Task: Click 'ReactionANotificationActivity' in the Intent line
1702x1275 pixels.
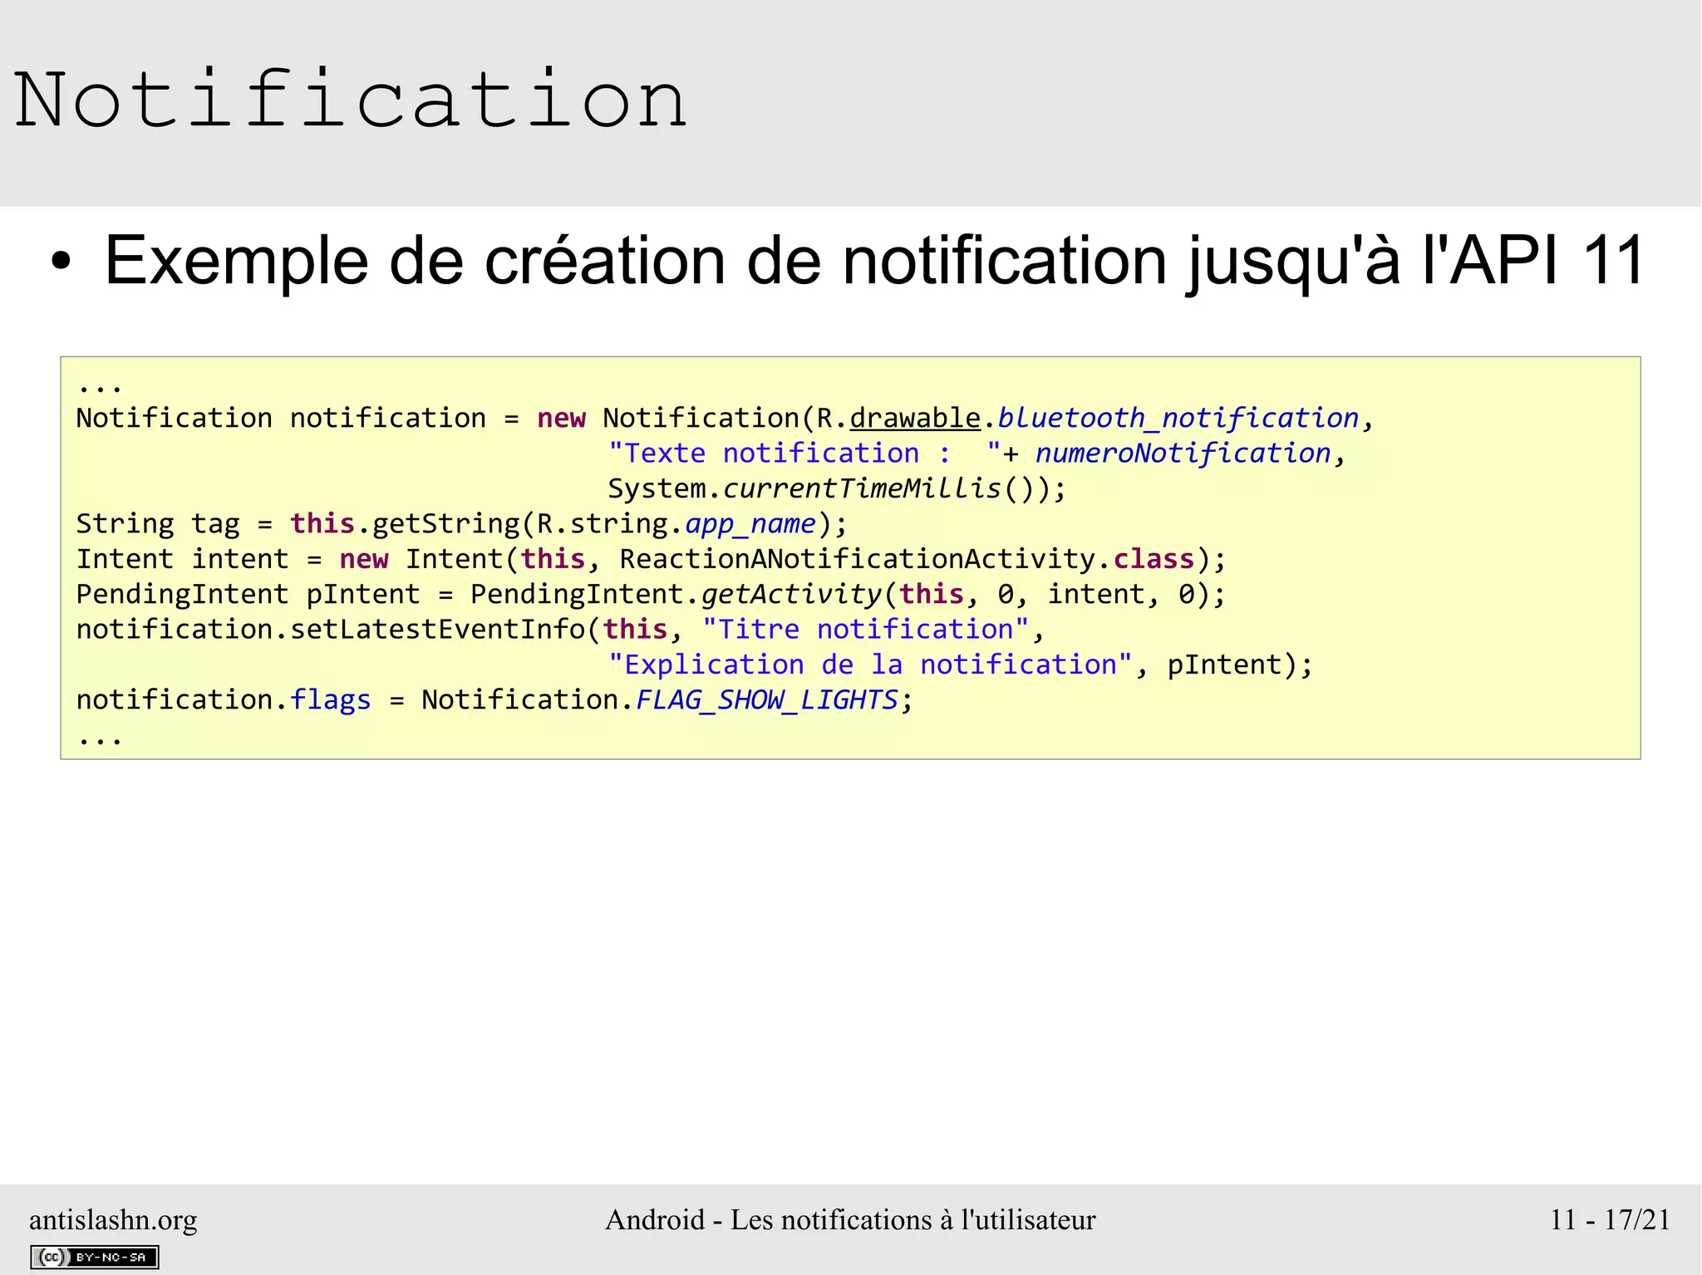Action: pyautogui.click(x=857, y=559)
